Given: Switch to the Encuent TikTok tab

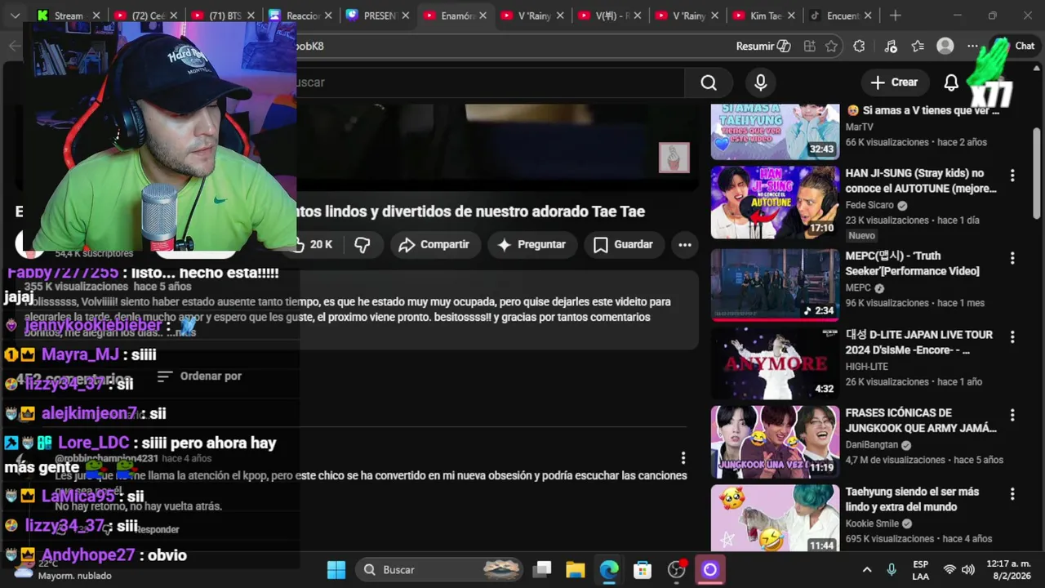Looking at the screenshot, I should point(839,16).
